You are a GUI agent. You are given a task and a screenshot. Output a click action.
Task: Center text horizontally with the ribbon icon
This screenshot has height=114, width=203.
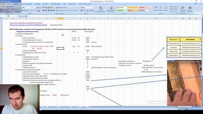pos(46,10)
